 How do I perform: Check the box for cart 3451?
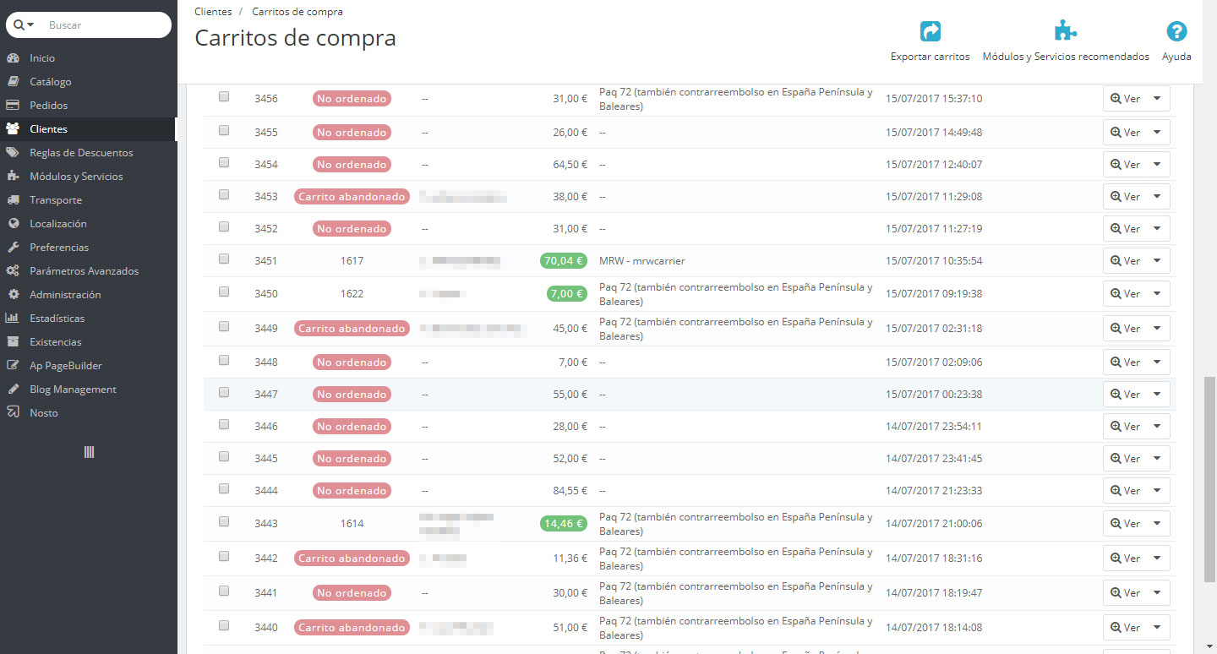point(224,259)
